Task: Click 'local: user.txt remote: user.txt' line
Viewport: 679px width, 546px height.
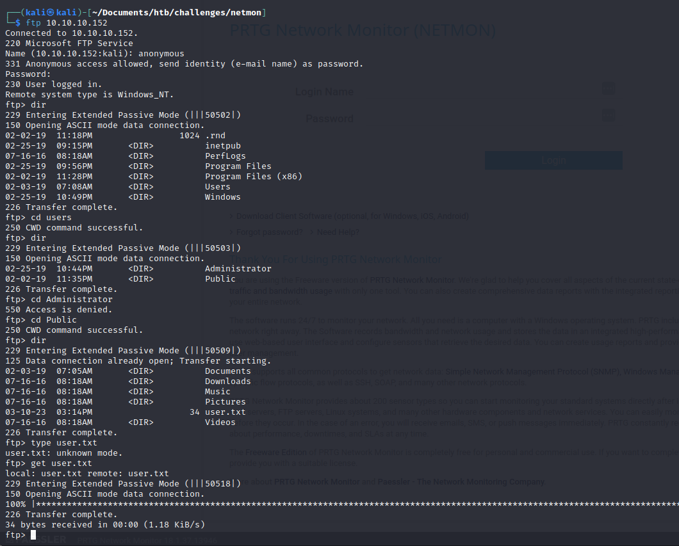Action: point(86,473)
